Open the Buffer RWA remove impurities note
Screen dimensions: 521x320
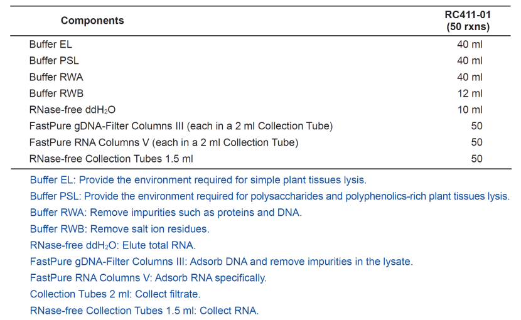pyautogui.click(x=166, y=212)
